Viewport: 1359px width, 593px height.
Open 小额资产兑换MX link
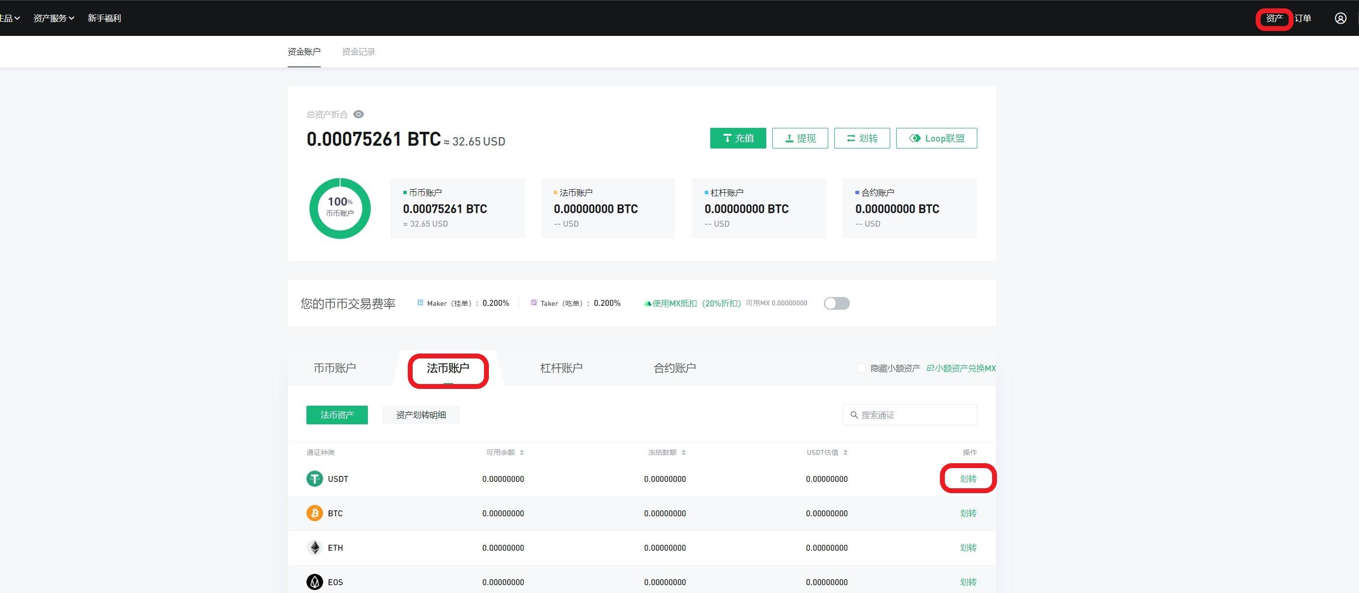coord(961,368)
